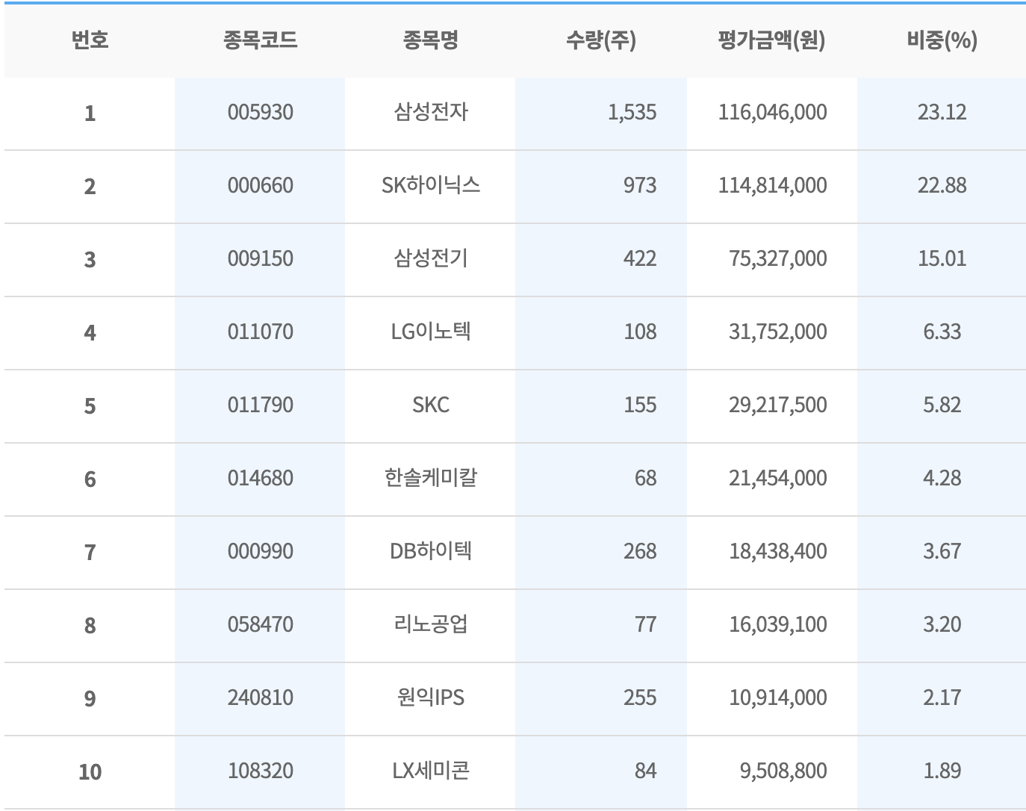This screenshot has width=1026, height=811.
Task: Click valuation 114,814,000
Action: point(773,186)
